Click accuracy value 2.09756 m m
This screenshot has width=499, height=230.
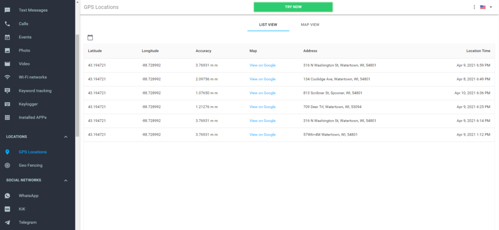tap(207, 79)
